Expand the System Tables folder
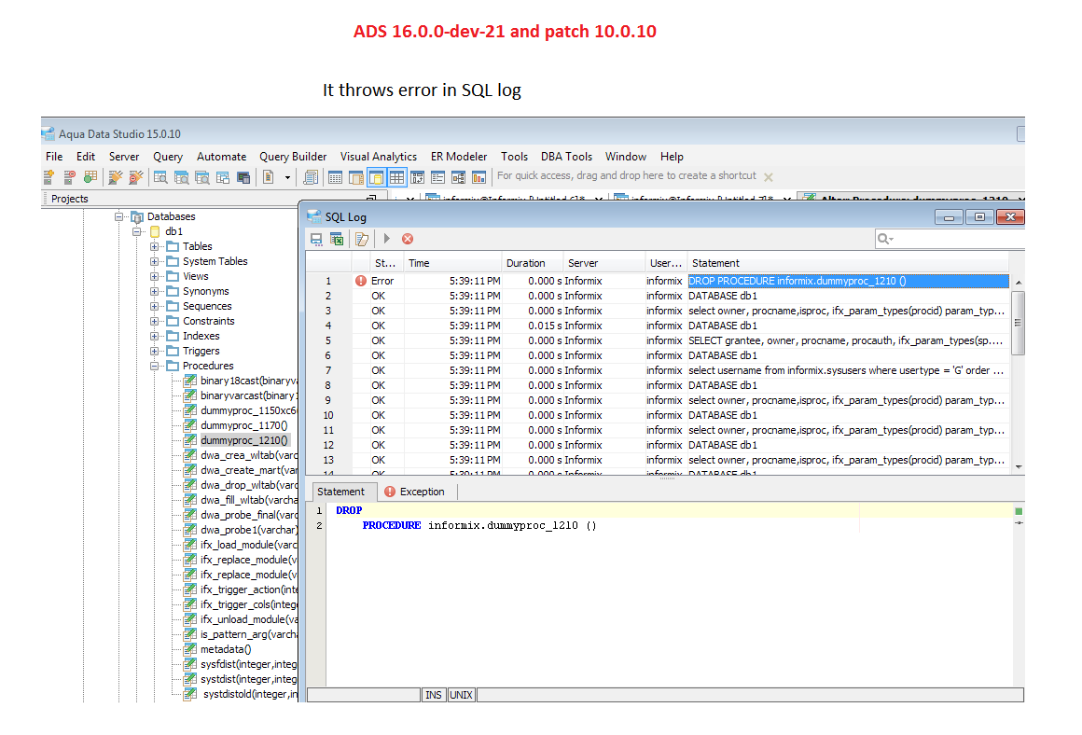 tap(155, 261)
